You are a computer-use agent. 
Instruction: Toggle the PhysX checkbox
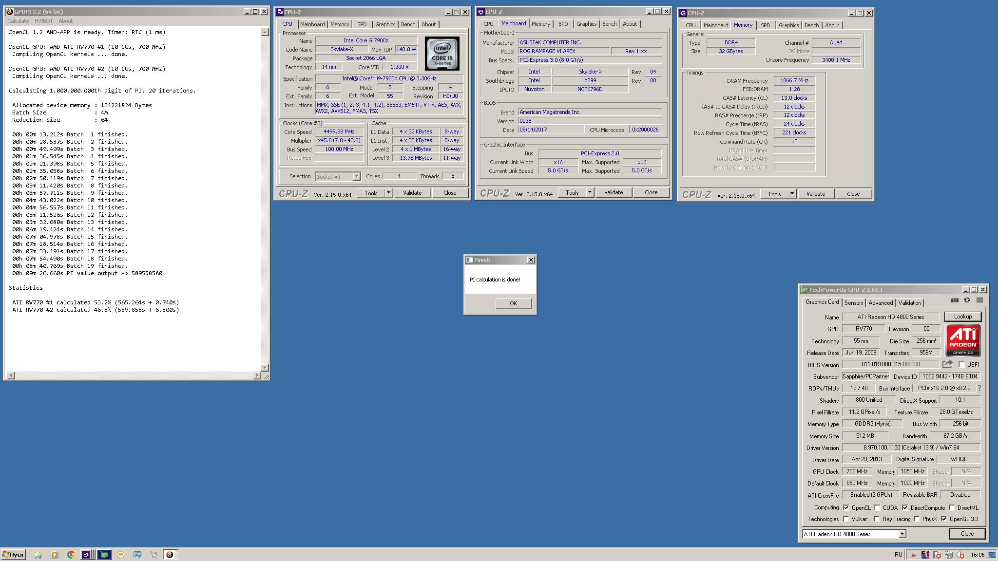coord(917,519)
